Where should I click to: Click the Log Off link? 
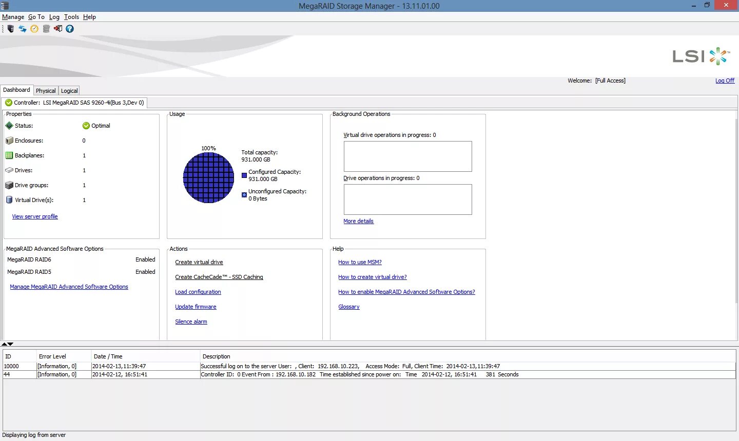coord(725,81)
